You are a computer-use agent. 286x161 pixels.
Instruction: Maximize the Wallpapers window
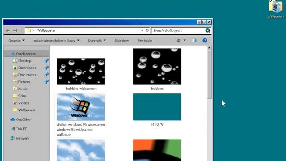tap(204, 22)
